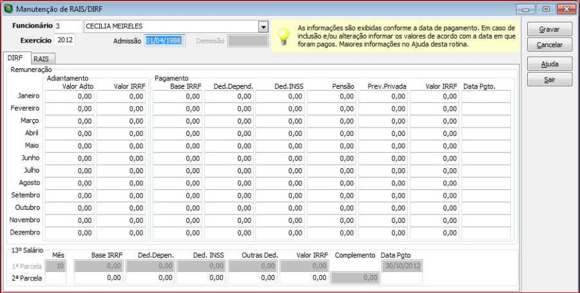580x293 pixels.
Task: Click the lightbulb tip icon
Action: tap(284, 37)
